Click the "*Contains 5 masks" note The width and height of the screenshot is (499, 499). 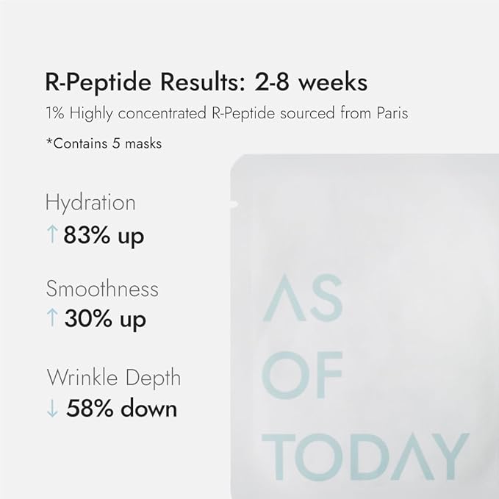click(104, 143)
